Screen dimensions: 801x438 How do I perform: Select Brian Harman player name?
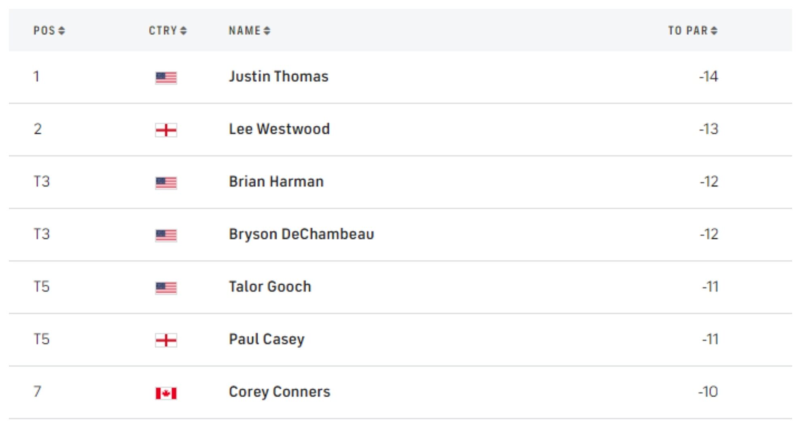click(x=276, y=182)
